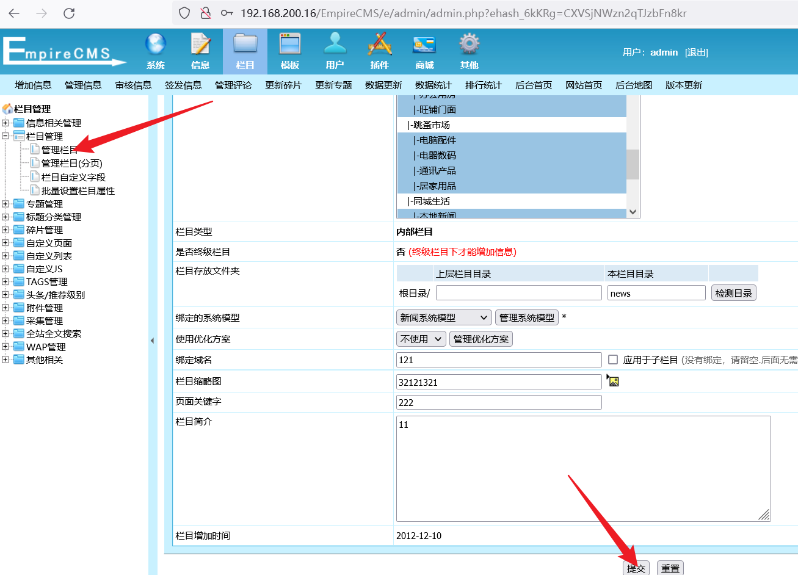The width and height of the screenshot is (798, 575).
Task: Expand the 专题管理 tree node
Action: pos(5,204)
